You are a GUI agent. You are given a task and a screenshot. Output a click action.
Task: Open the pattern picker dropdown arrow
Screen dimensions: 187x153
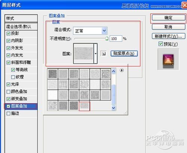(x=95, y=53)
